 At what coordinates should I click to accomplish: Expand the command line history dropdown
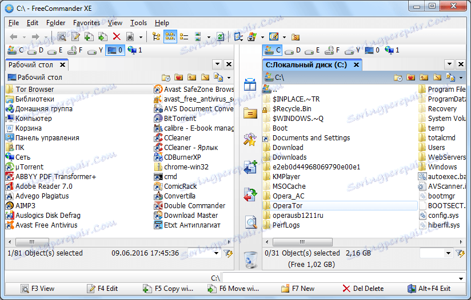[461, 278]
